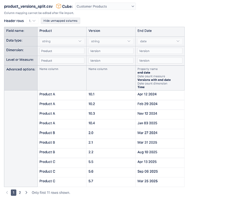Click the previous page arrow
238x216 pixels.
click(x=7, y=193)
